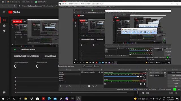Open Herramientas menu in OBS
The height and width of the screenshot is (101, 181).
click(x=103, y=7)
